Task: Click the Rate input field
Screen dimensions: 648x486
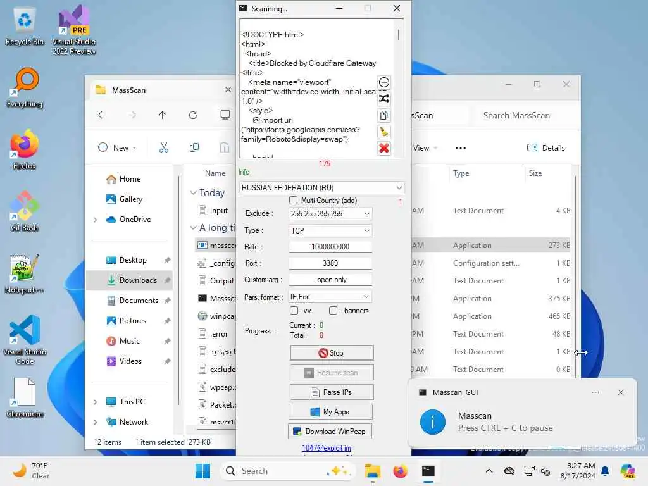Action: coord(330,247)
